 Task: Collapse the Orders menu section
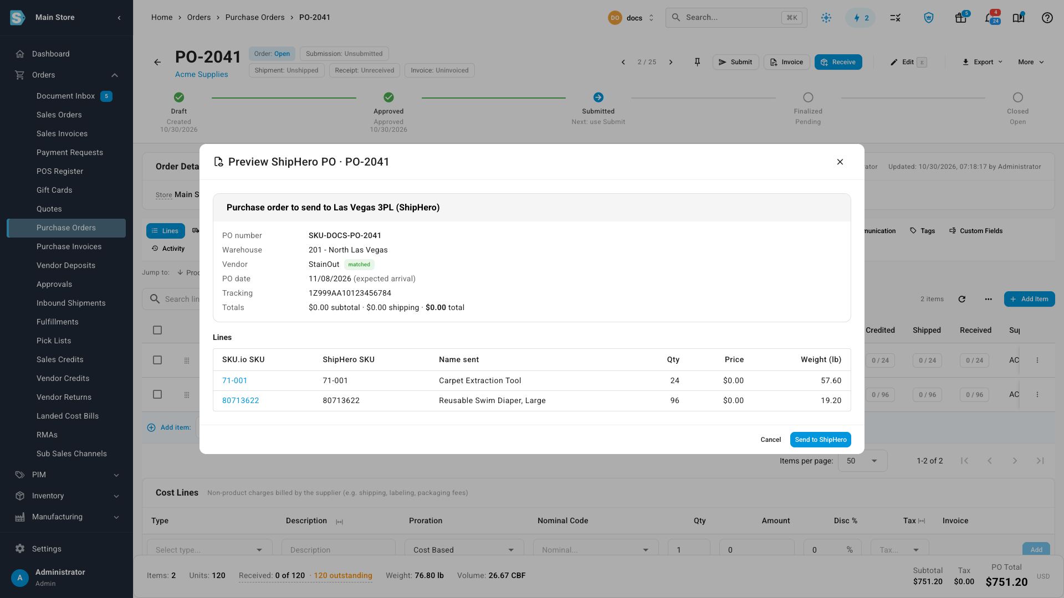point(115,75)
